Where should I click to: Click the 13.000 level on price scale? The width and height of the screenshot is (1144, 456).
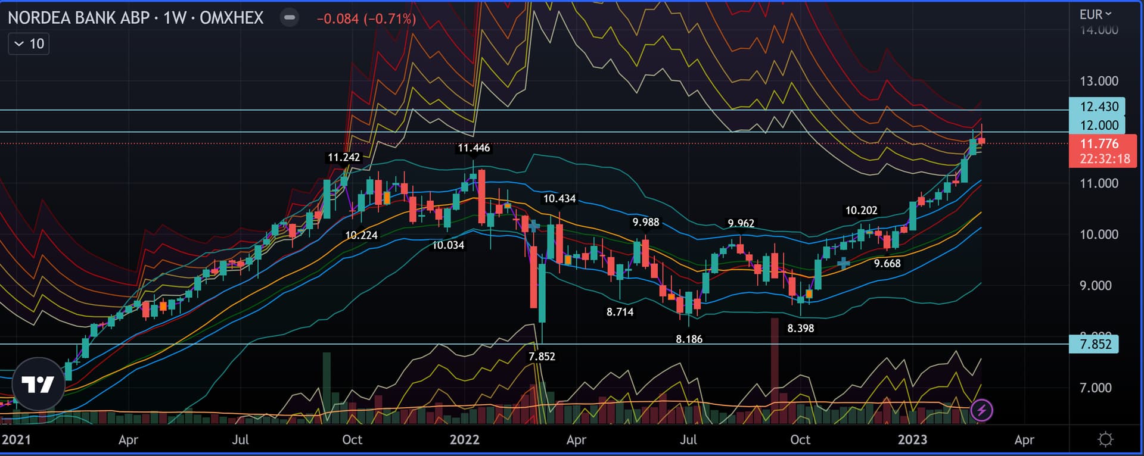(x=1099, y=81)
